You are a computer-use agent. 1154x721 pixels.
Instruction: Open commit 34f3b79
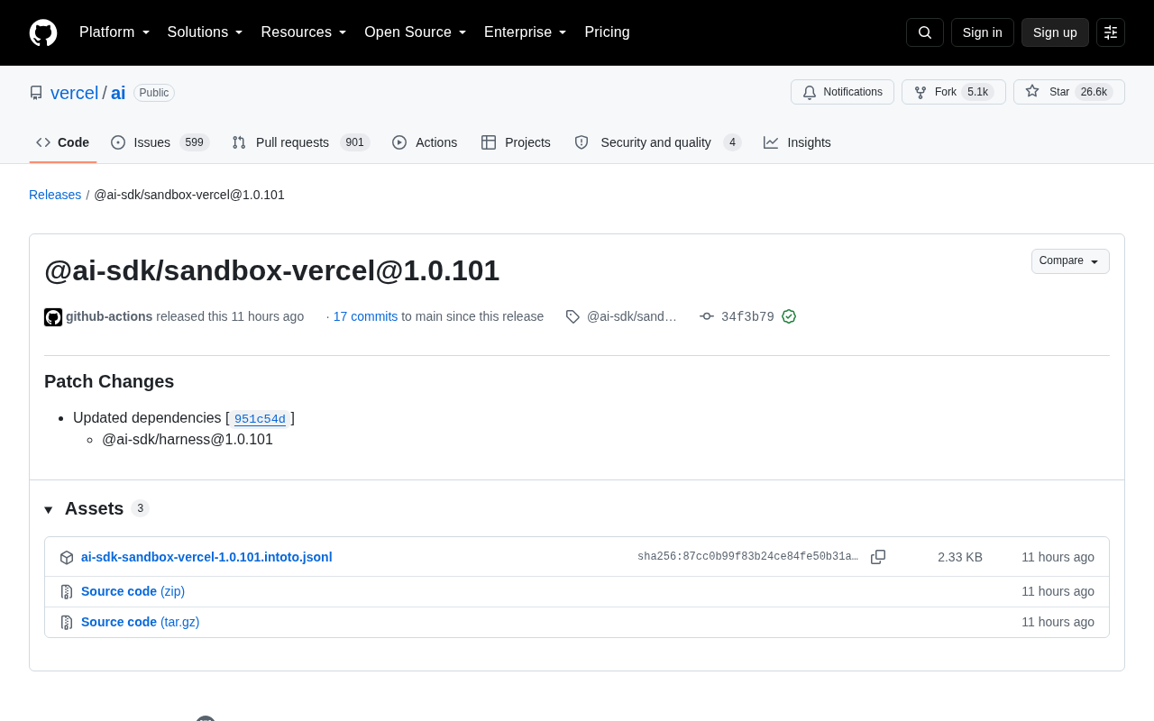point(747,316)
